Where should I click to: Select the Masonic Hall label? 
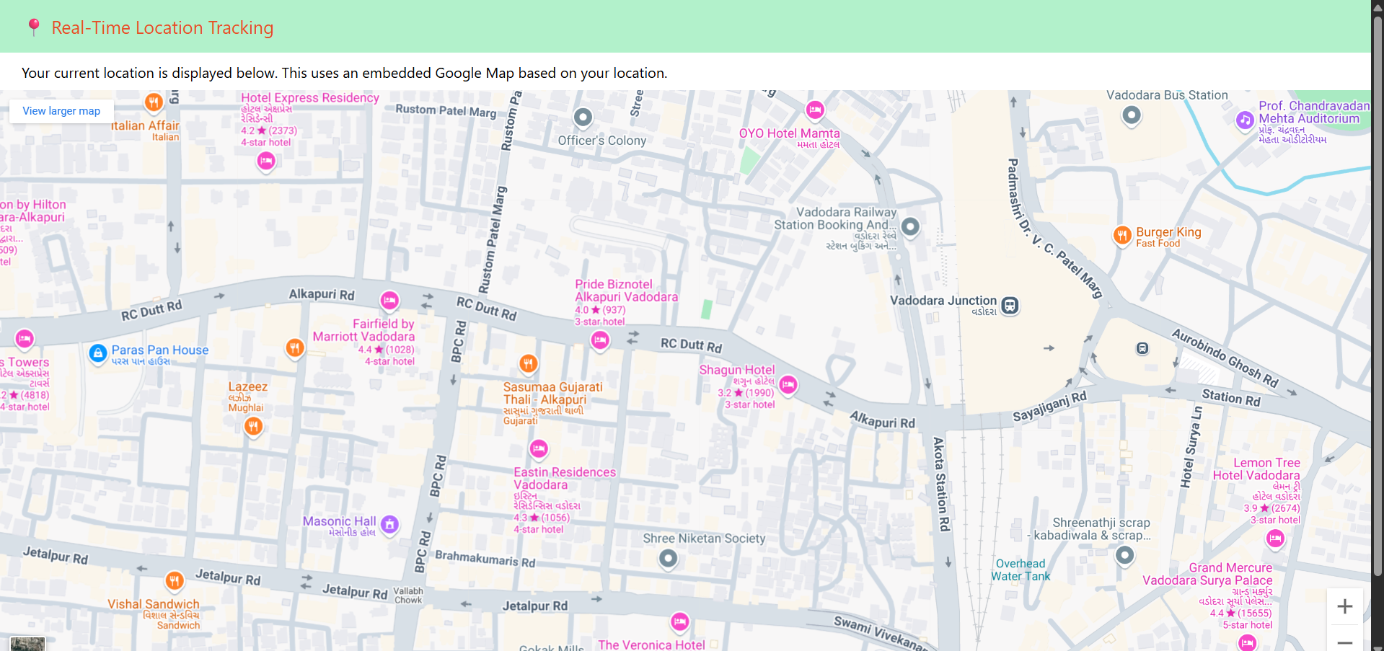pyautogui.click(x=339, y=521)
